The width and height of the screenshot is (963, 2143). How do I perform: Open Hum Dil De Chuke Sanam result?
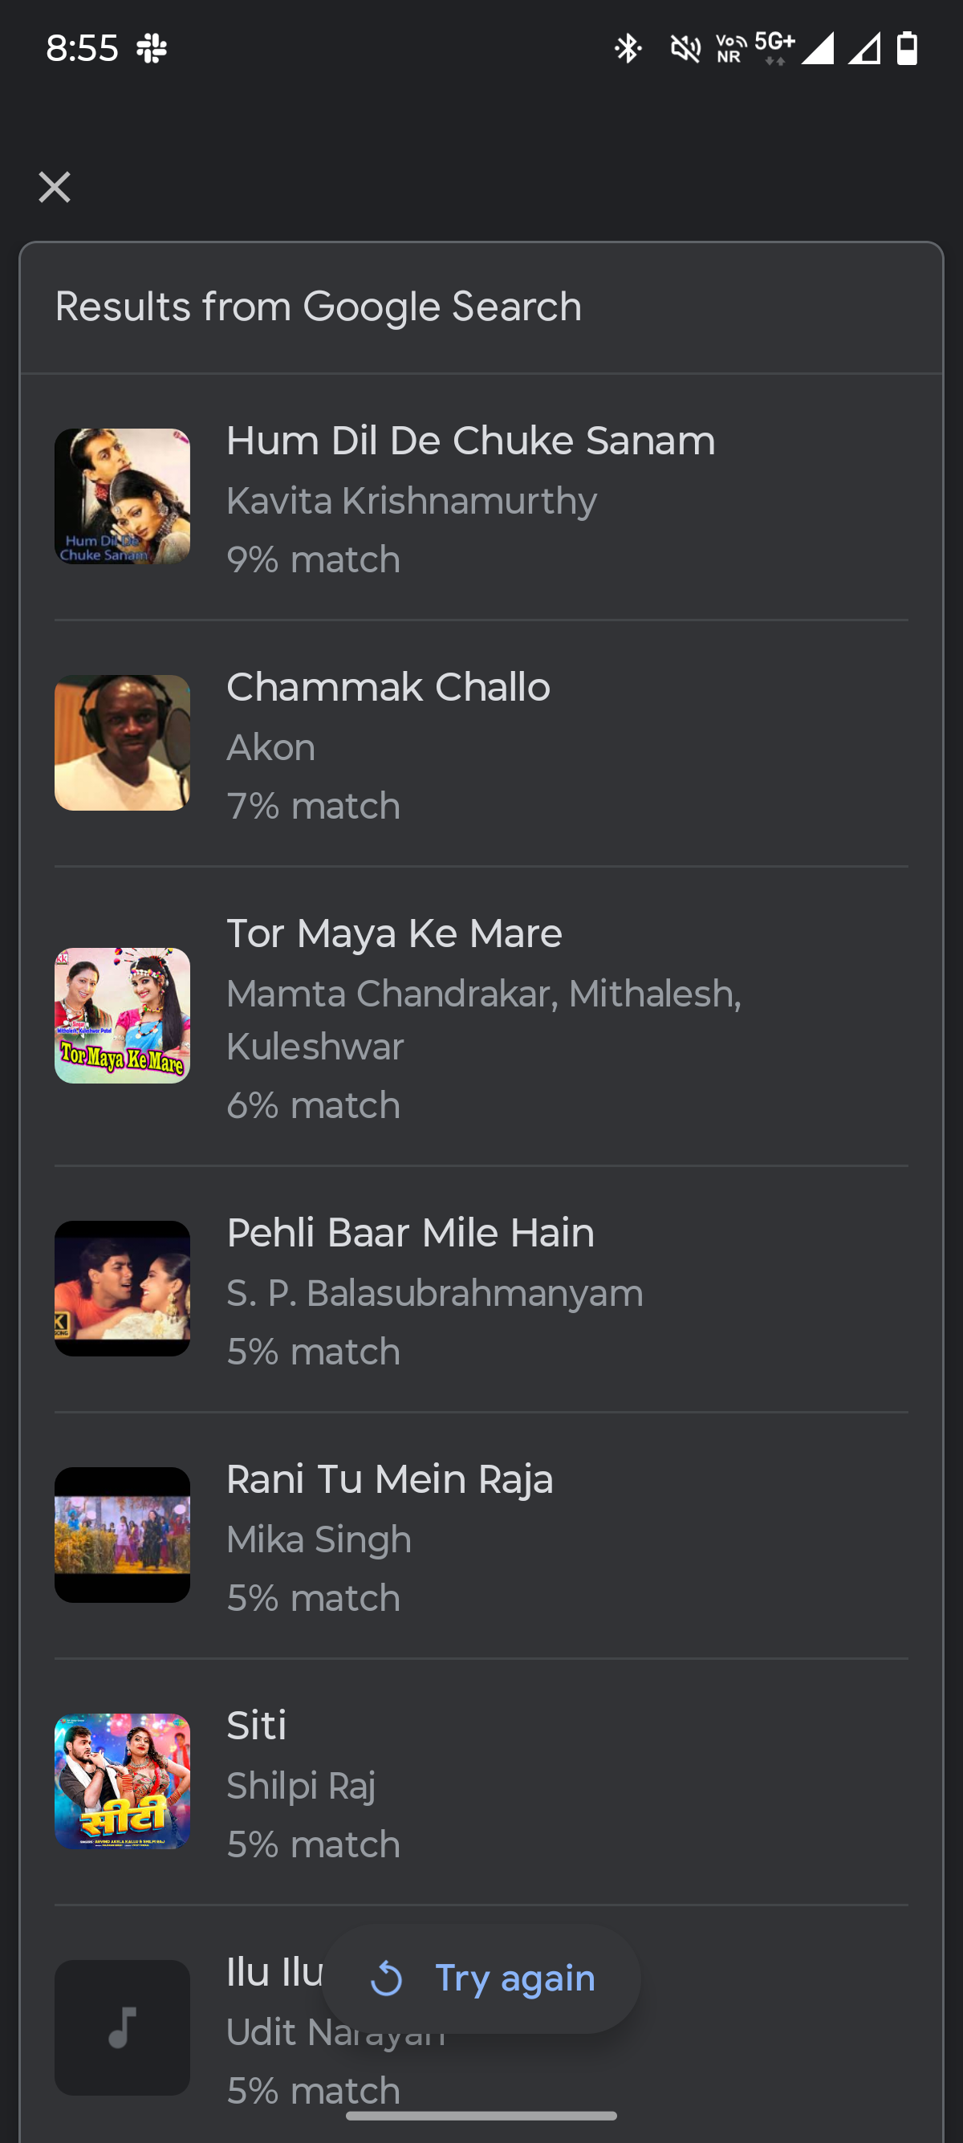click(x=471, y=441)
